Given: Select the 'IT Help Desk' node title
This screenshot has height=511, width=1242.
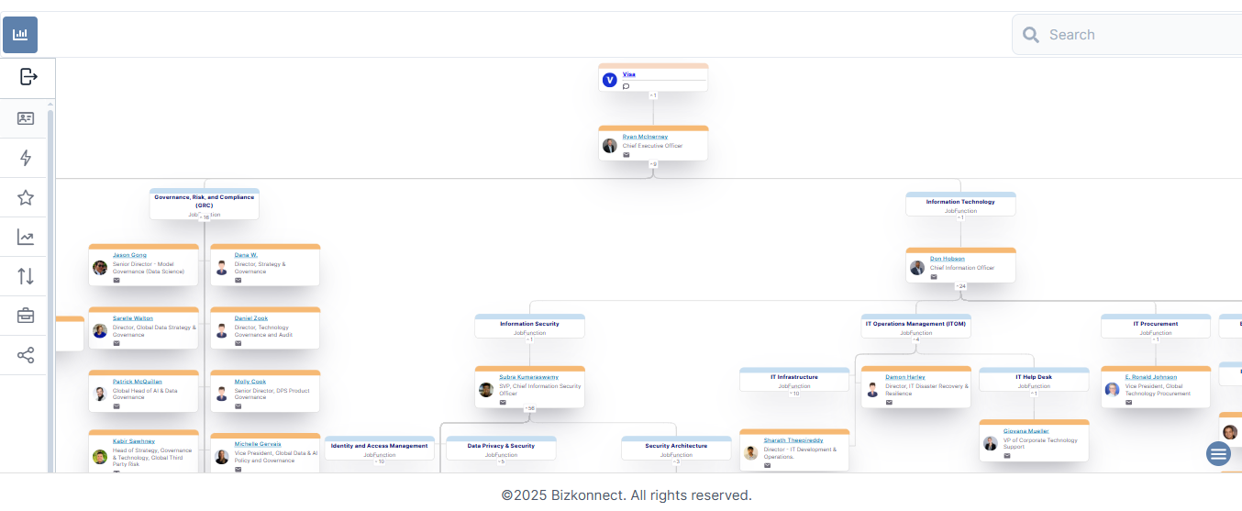Looking at the screenshot, I should pyautogui.click(x=1034, y=377).
